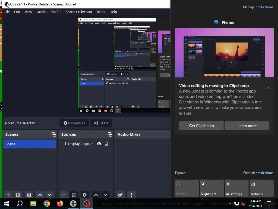Open the Windows Start menu
Viewport: 278px width, 209px height.
[x=7, y=204]
